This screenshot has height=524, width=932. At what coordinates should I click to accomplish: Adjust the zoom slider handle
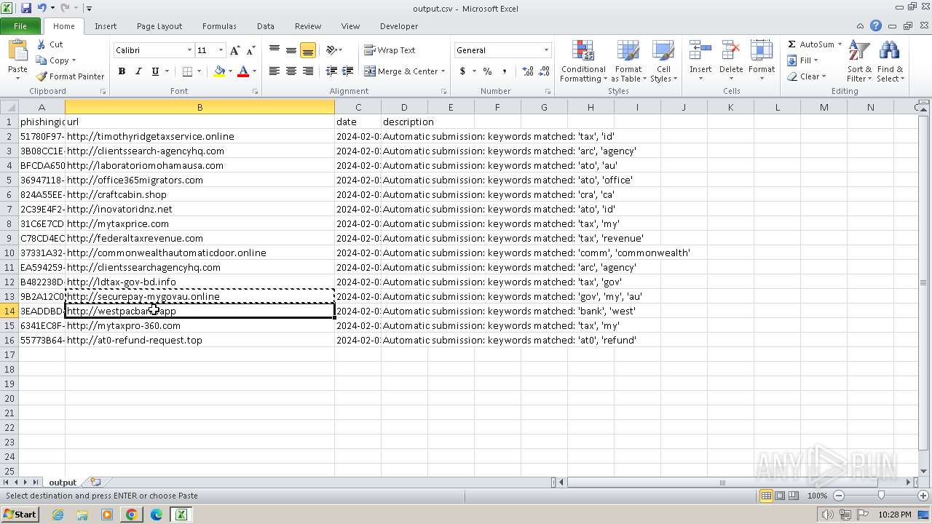[x=881, y=496]
